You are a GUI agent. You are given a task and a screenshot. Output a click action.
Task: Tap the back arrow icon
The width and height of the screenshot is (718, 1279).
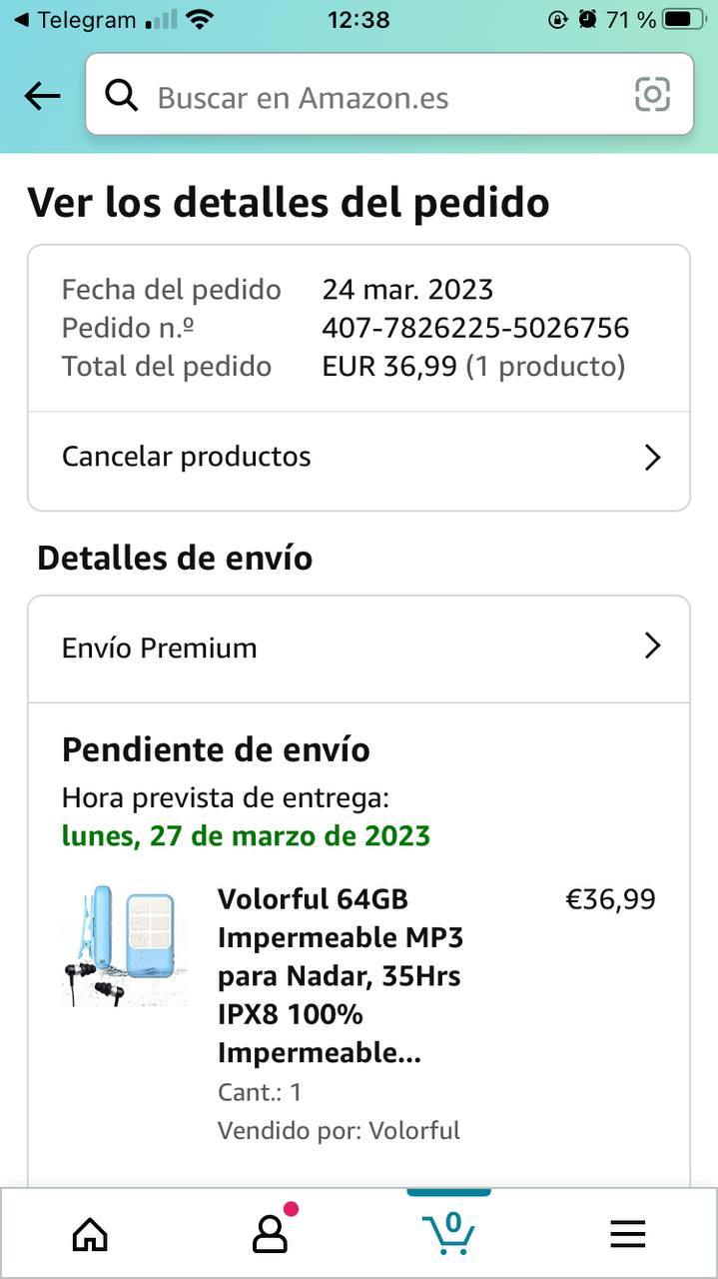pos(42,96)
